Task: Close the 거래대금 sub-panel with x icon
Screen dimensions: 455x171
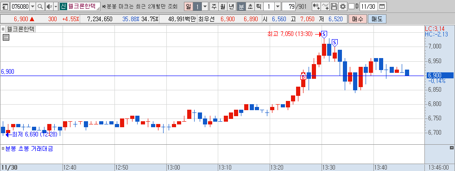Action: tap(451, 148)
